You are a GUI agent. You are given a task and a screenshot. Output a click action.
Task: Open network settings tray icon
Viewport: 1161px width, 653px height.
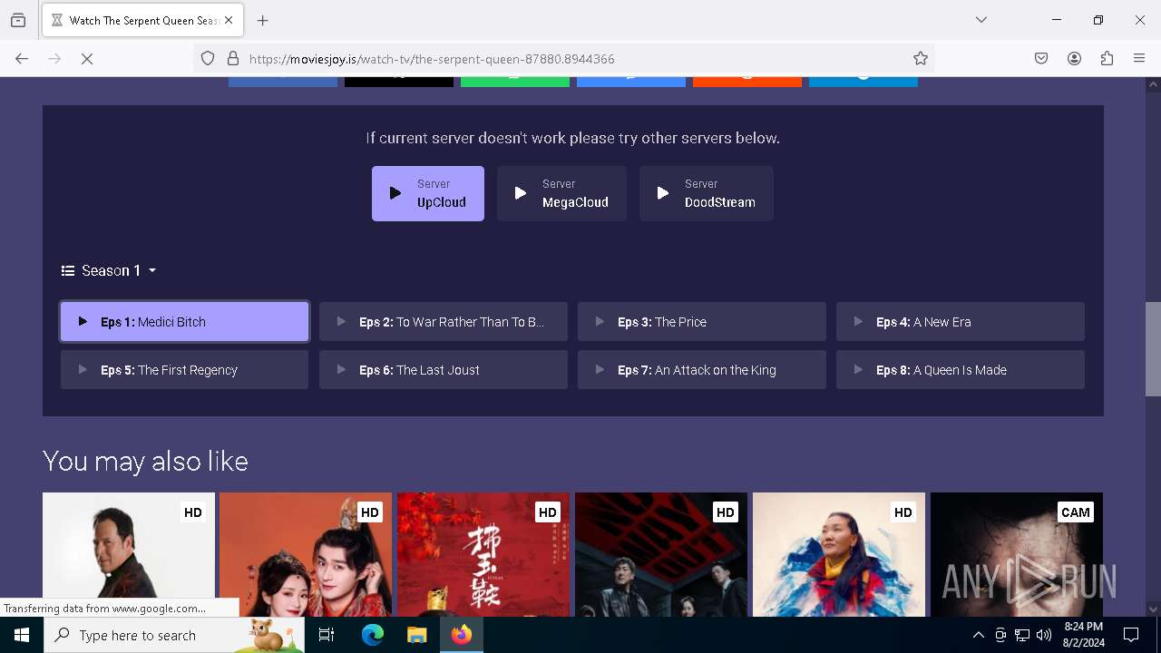[x=1022, y=635]
